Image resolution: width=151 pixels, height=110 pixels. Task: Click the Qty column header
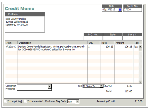pos(94,43)
